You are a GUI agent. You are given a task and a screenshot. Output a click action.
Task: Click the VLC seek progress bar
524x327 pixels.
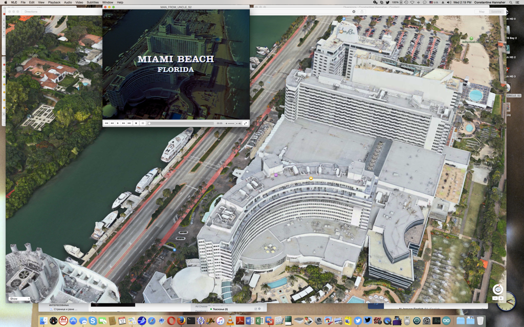point(182,123)
